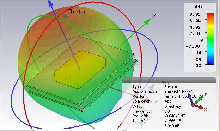
Task: Click the Phi axis label
Action: [164, 83]
